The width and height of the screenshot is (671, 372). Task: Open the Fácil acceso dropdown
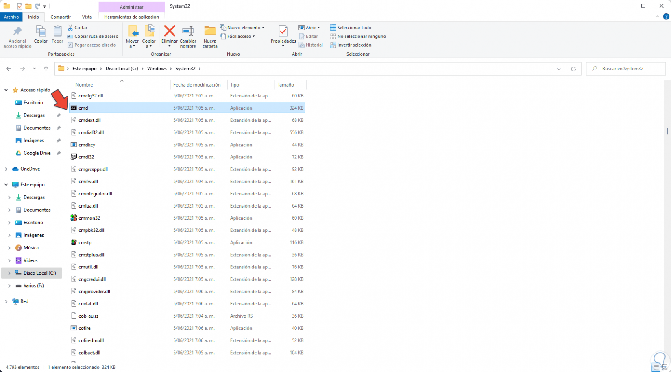click(x=237, y=36)
